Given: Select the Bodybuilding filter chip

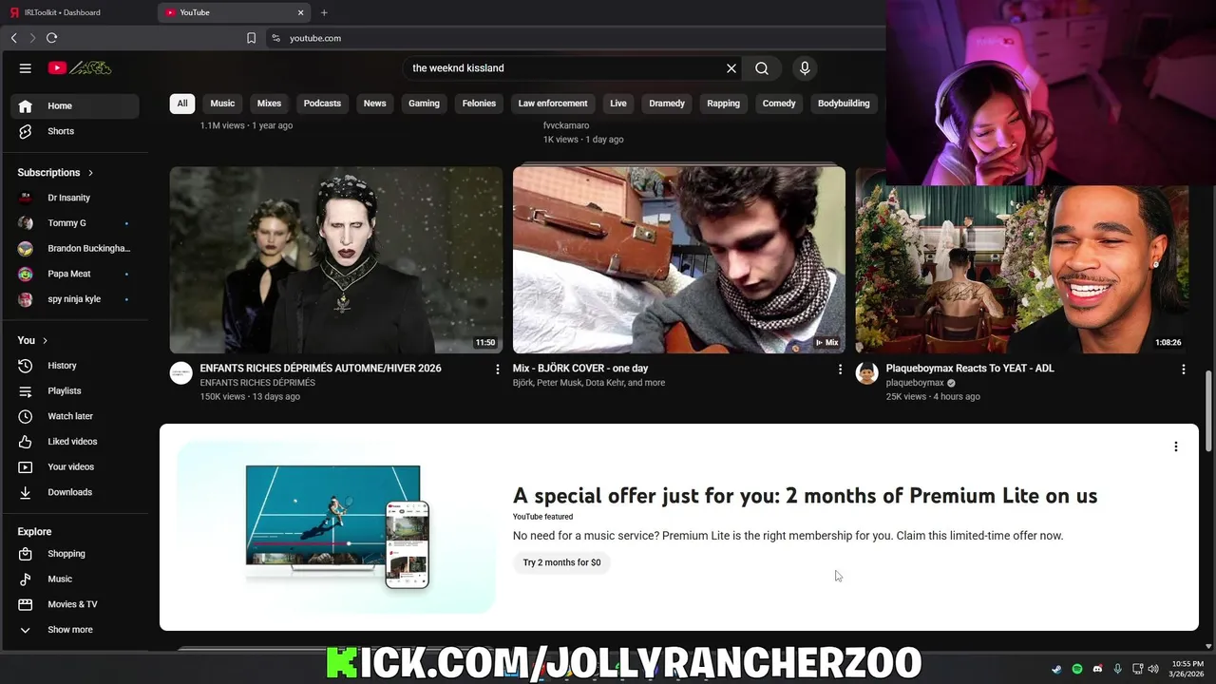Looking at the screenshot, I should tap(844, 104).
